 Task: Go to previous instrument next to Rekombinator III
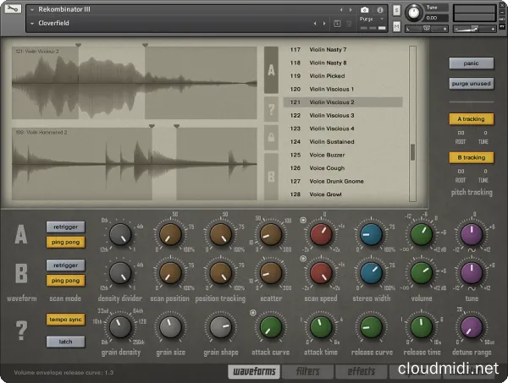341,10
